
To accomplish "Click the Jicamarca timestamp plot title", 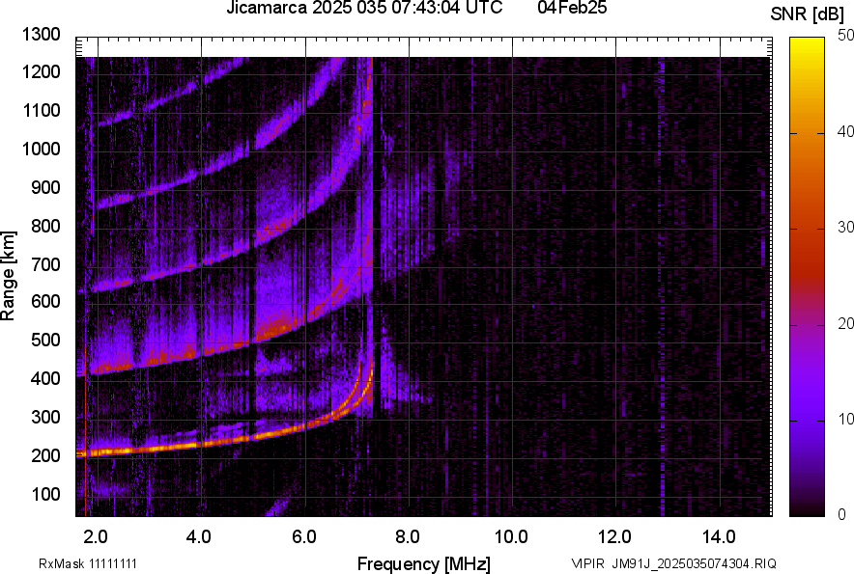I will coord(363,9).
